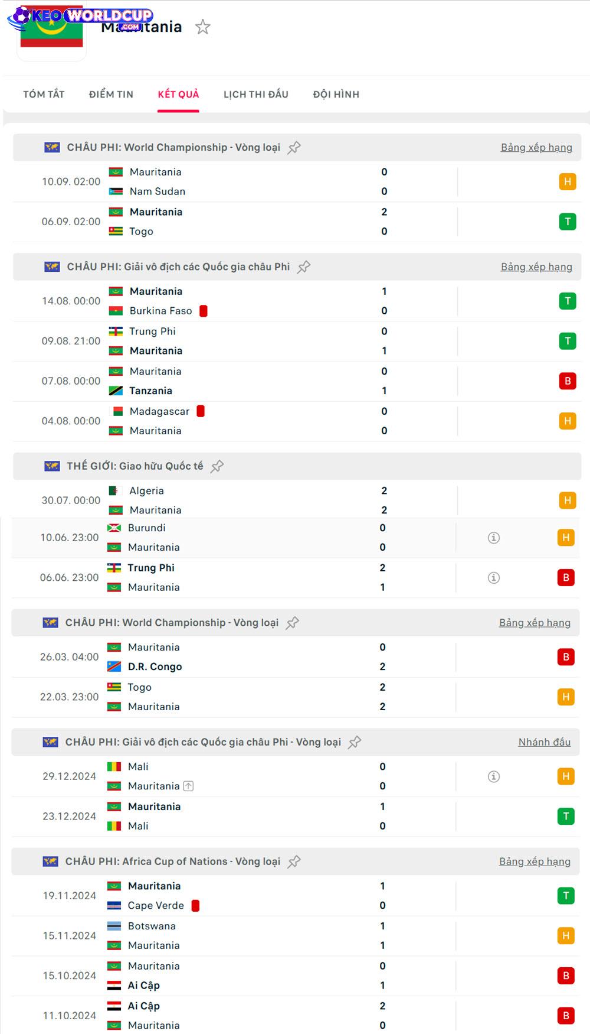Switch to the TÓM TẮT tab
The width and height of the screenshot is (590, 1034).
click(x=44, y=95)
